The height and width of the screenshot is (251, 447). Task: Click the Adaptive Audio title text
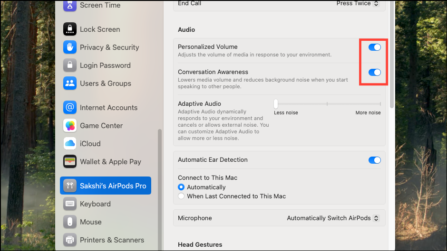click(x=200, y=103)
